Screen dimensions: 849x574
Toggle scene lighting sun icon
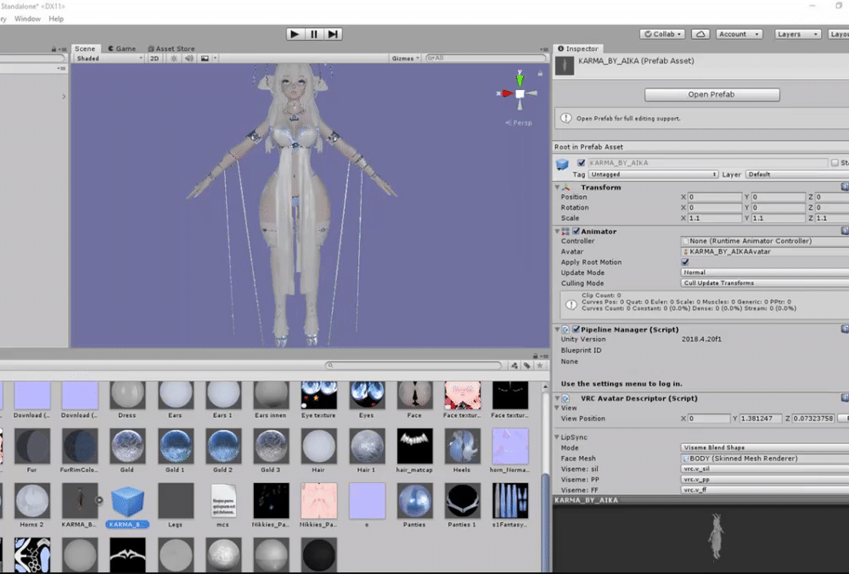click(174, 59)
